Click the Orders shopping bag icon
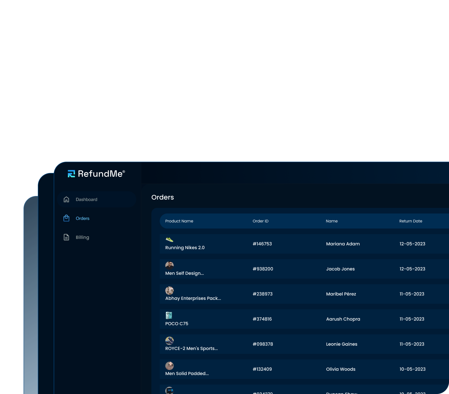 [66, 218]
